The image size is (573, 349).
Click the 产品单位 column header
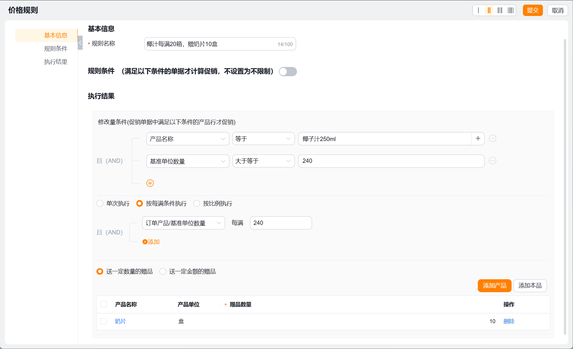point(189,304)
